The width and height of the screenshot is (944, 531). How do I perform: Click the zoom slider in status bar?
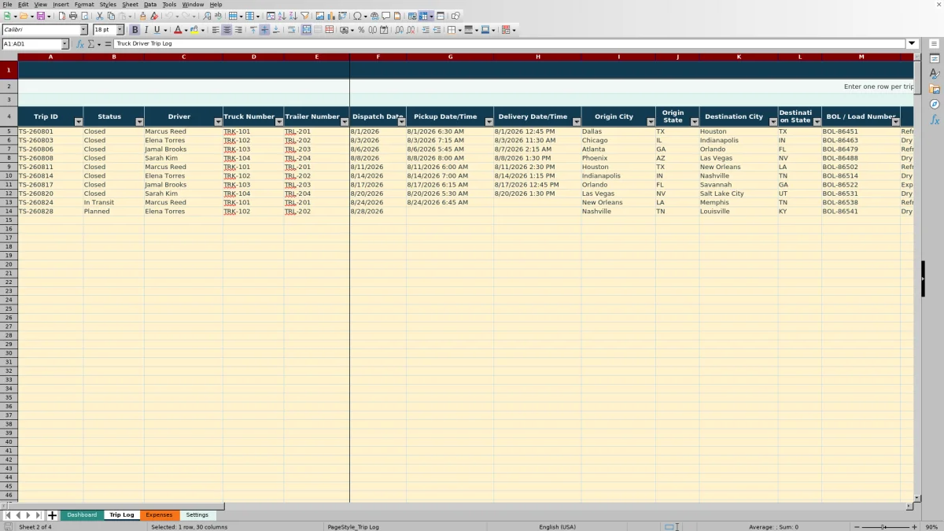(885, 527)
